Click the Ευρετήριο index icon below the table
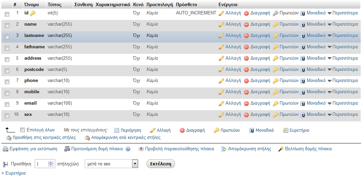This screenshot has height=176, width=361. click(286, 130)
